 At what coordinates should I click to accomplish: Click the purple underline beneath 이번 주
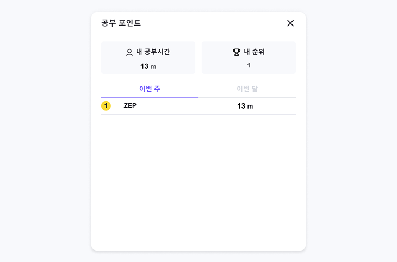click(x=150, y=98)
